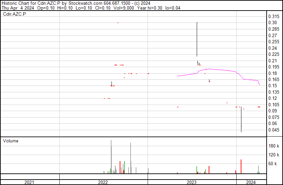Screen dimensions: 283x185
Task: Click the 0.285 price axis label
Action: tap(273, 29)
